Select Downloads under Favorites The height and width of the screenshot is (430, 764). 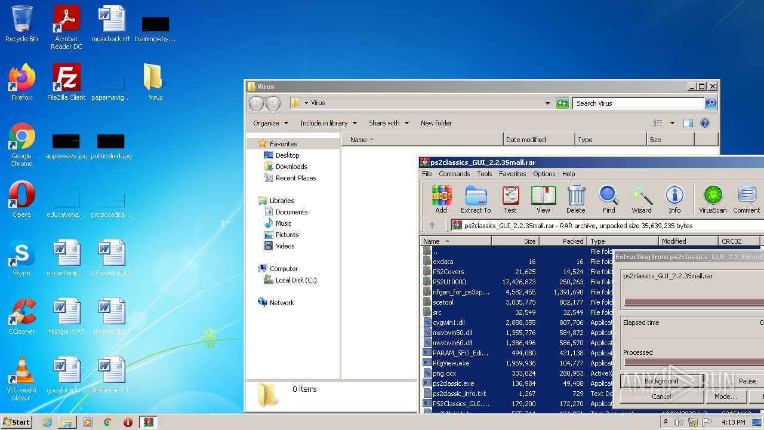(291, 167)
